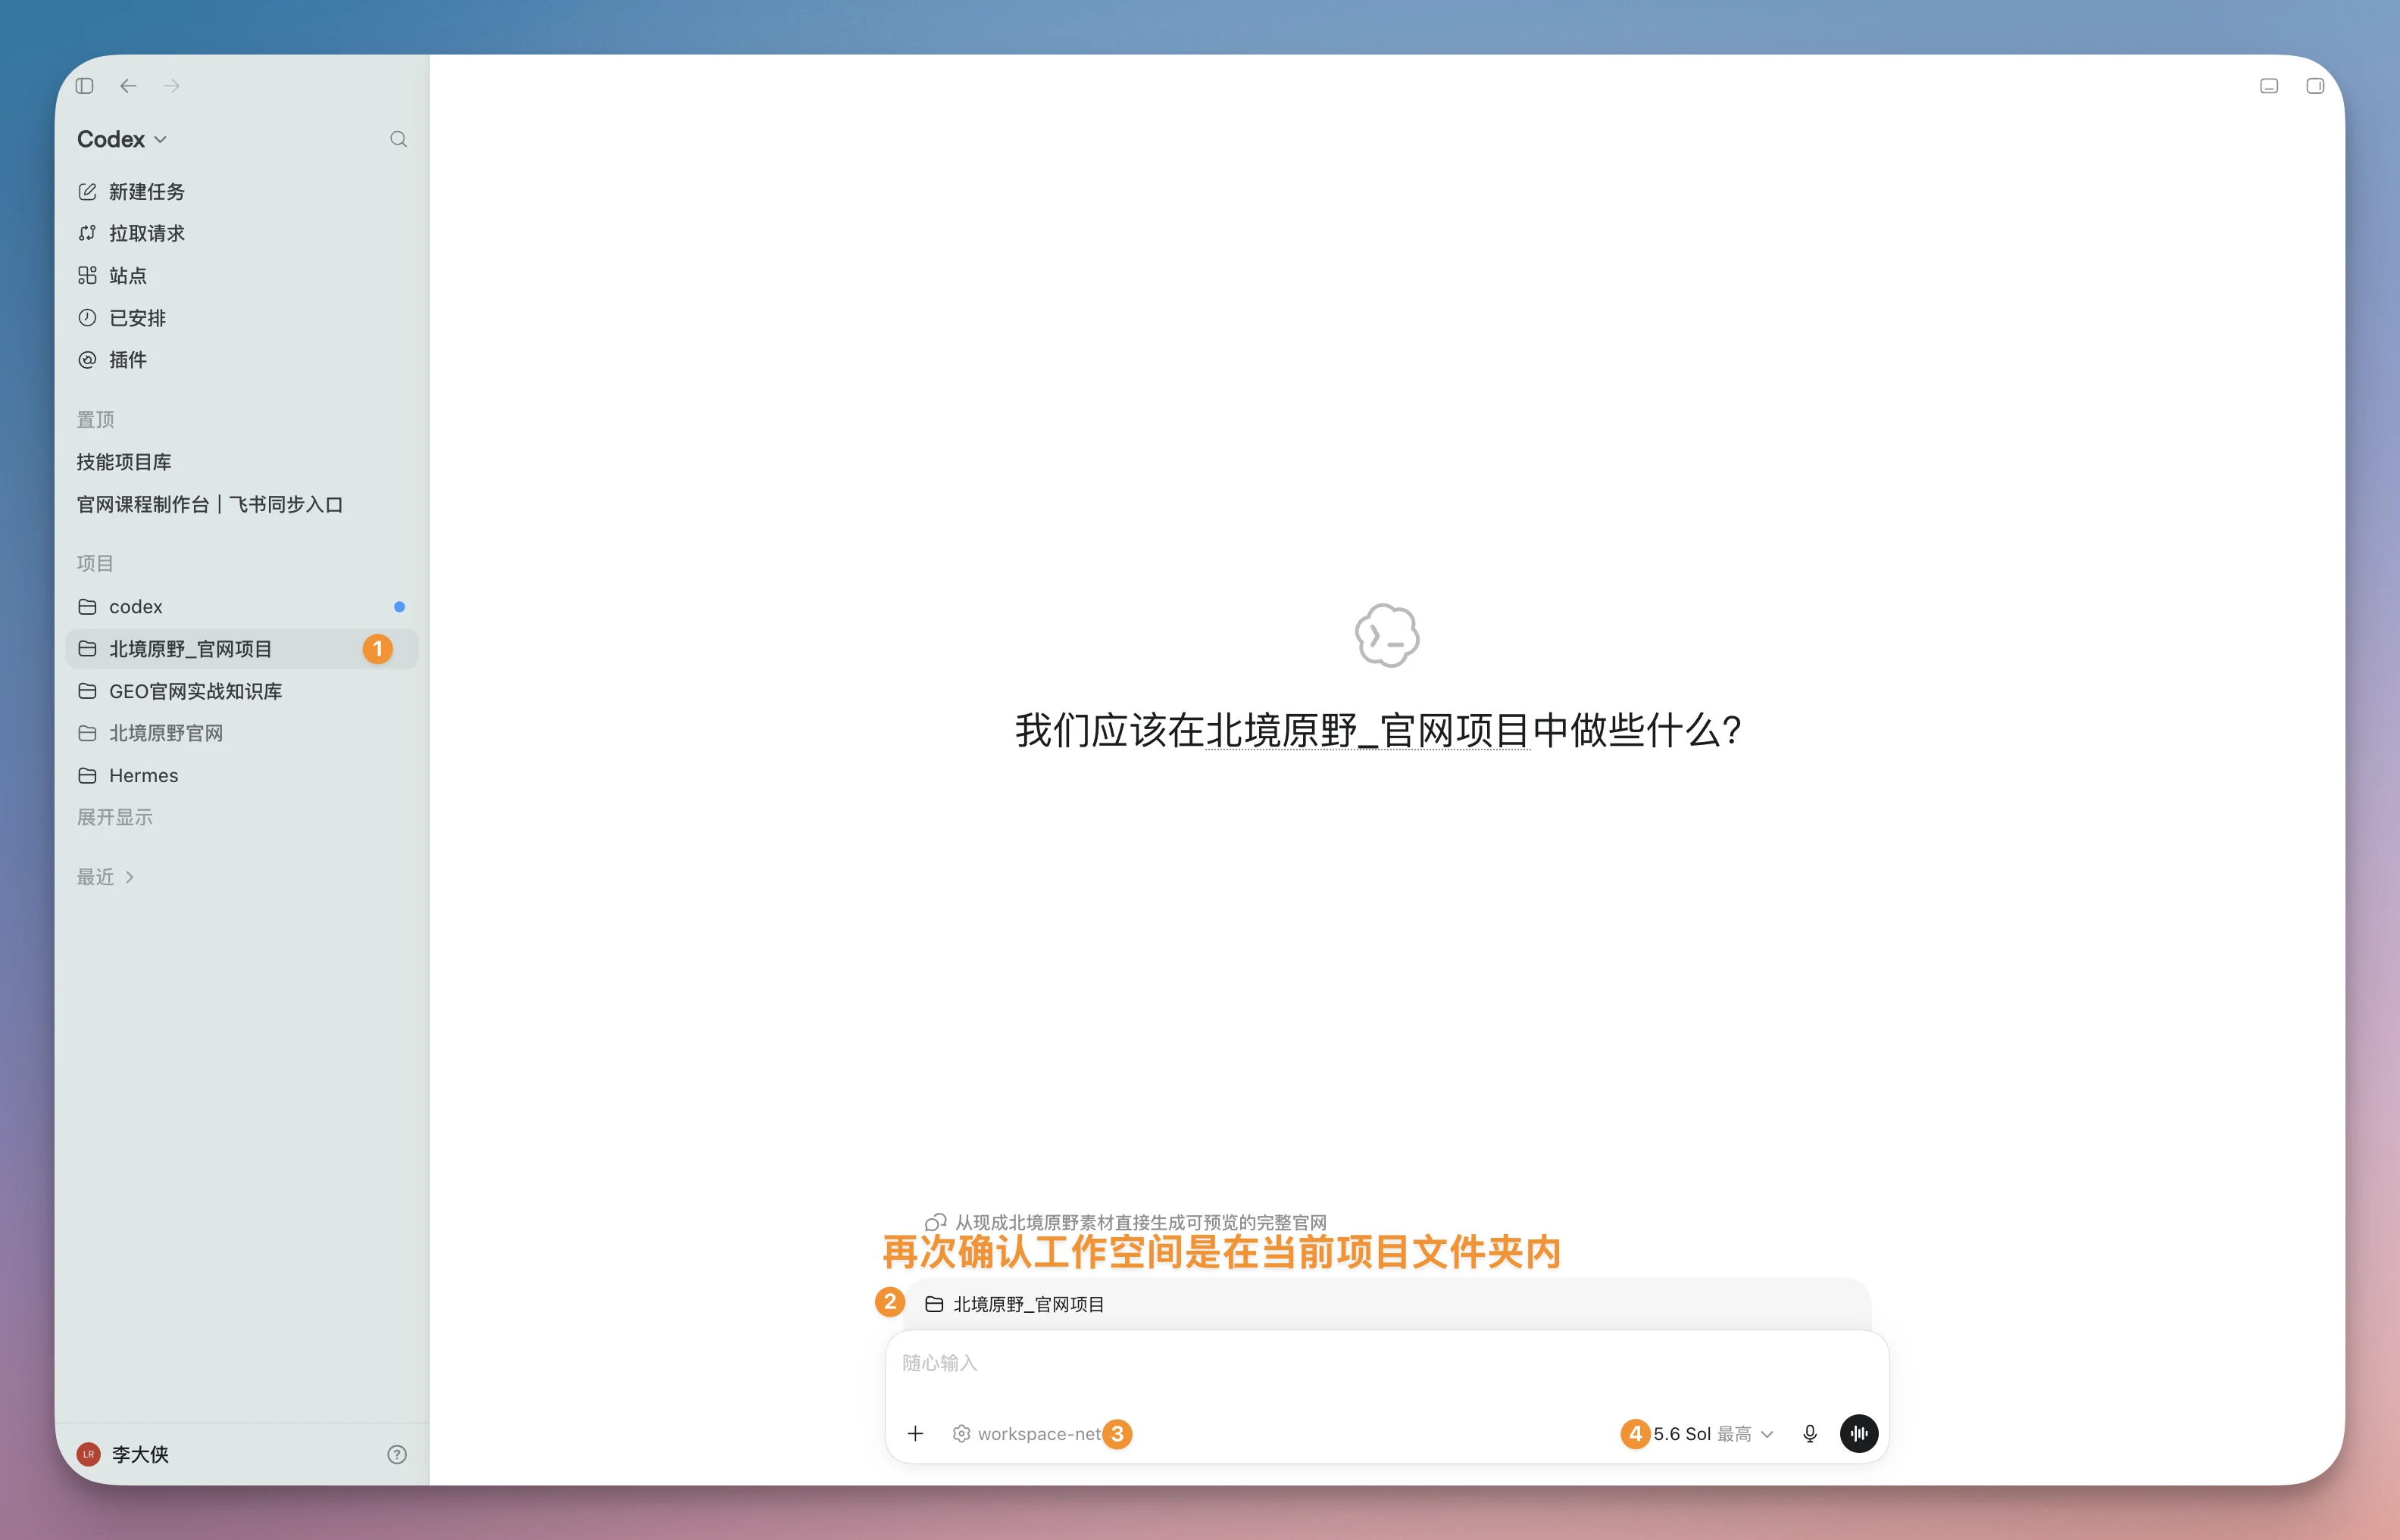Select the 北境原野_官网项目 project in sidebar
The image size is (2400, 1540).
click(x=242, y=649)
